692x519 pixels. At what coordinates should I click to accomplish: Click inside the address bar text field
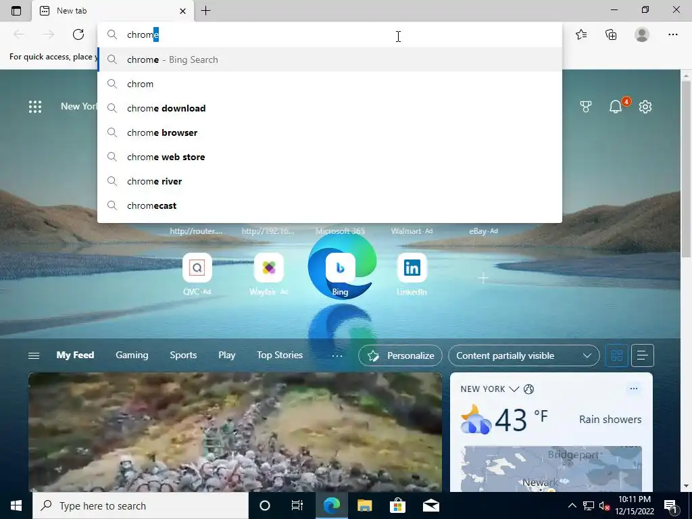329,34
